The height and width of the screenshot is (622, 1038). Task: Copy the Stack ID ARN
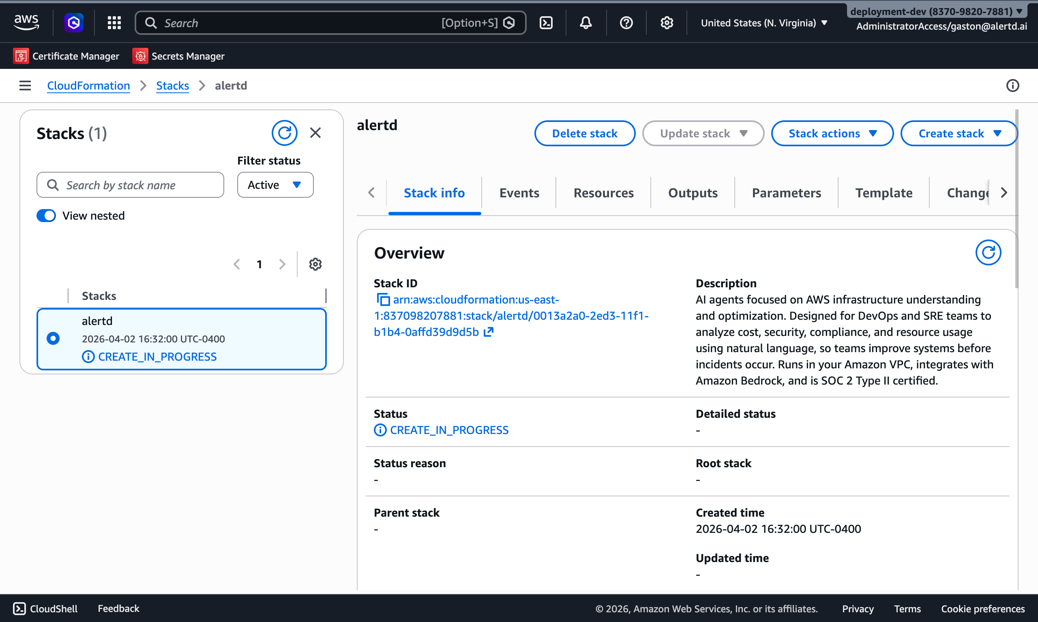383,300
